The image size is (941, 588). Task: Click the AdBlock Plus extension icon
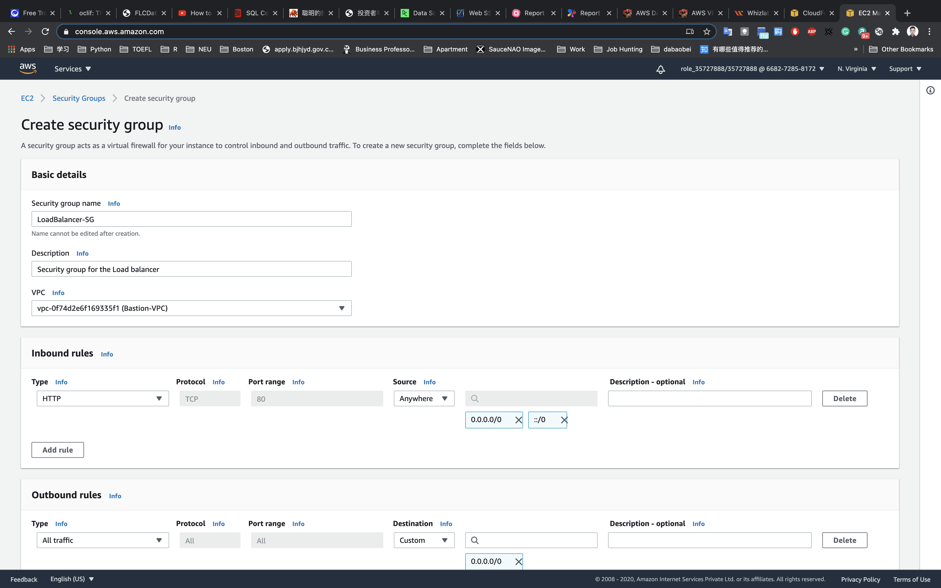pos(812,31)
